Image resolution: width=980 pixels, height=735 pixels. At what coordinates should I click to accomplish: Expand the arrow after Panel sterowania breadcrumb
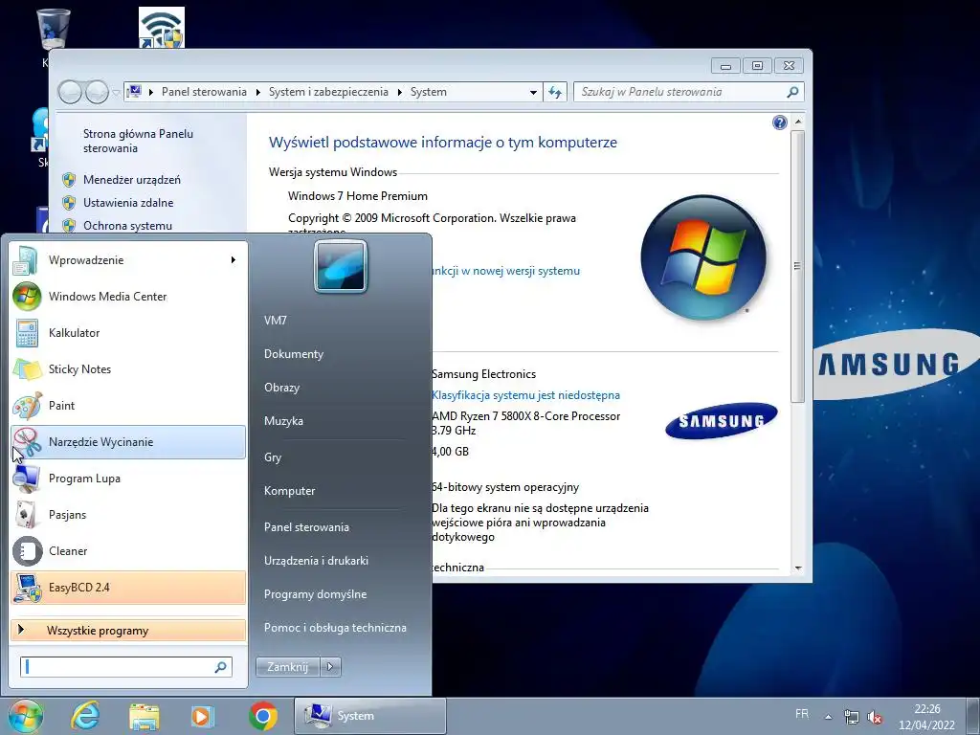[x=258, y=93]
